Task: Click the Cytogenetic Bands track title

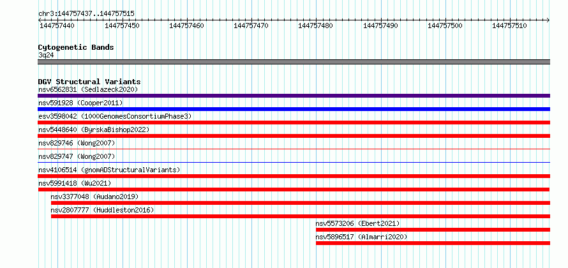Action: 76,47
